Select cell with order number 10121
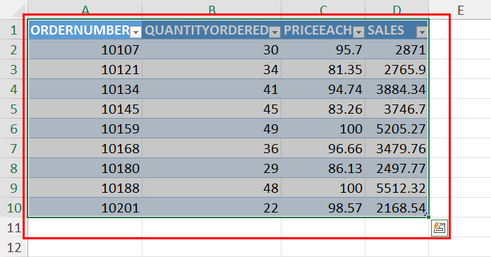 point(85,69)
